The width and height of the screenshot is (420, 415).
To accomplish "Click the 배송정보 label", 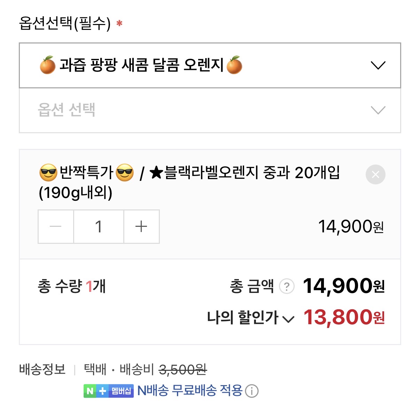I will tap(42, 369).
